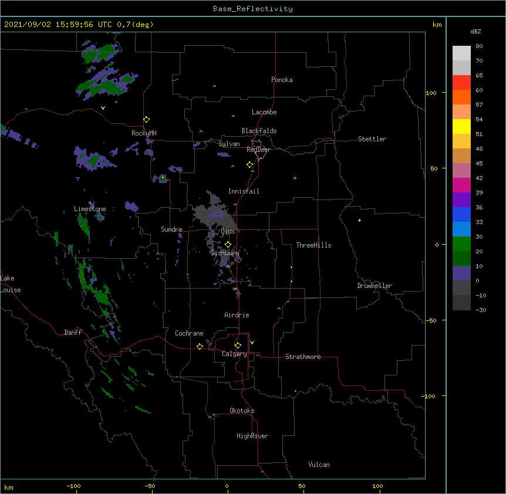Image resolution: width=506 pixels, height=494 pixels.
Task: Select the Sylvan label
Action: click(229, 144)
